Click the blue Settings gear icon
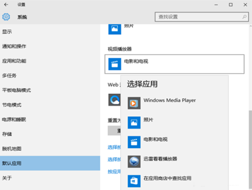This screenshot has height=190, width=252. (6, 17)
